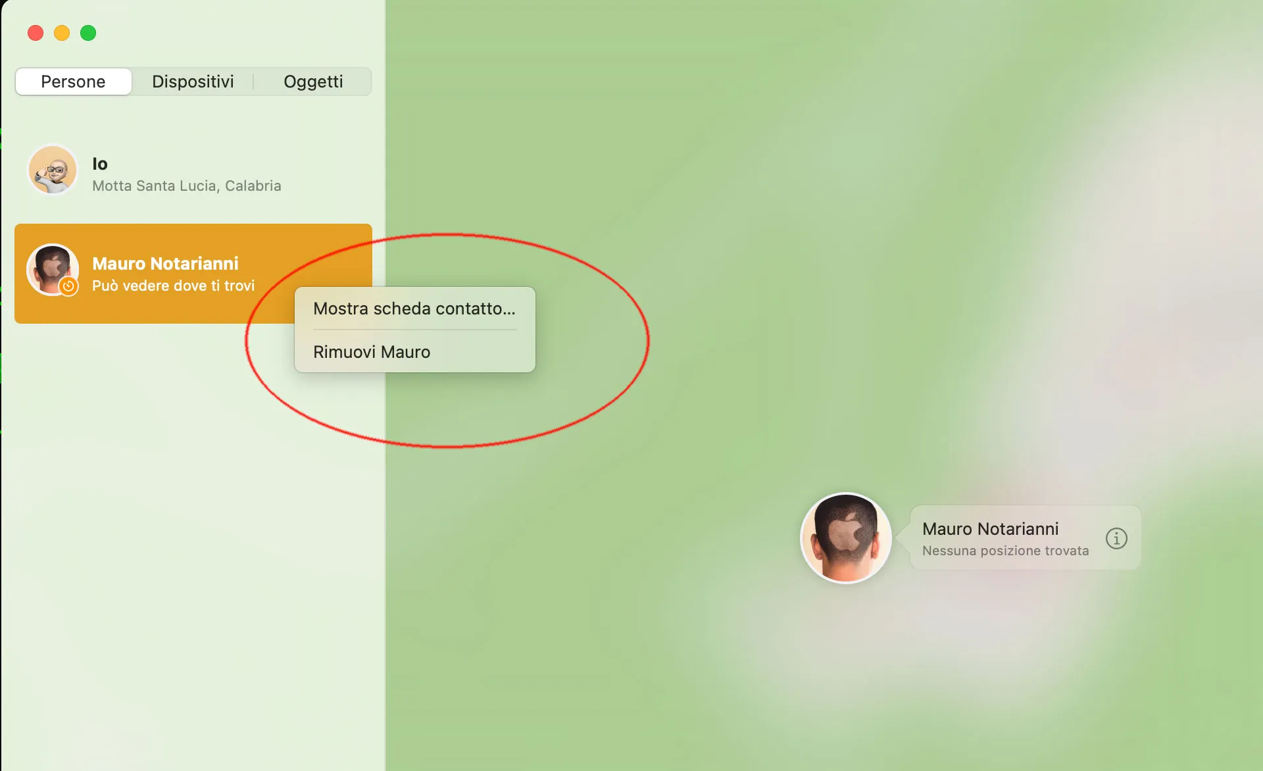The image size is (1263, 771).
Task: Select the Persone tab
Action: pyautogui.click(x=73, y=82)
